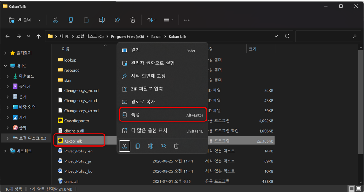The height and width of the screenshot is (192, 364).
Task: Expand the 즐겨찾기 tree node
Action: click(x=5, y=53)
